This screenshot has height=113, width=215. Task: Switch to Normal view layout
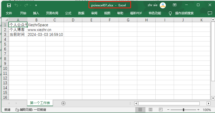140,110
